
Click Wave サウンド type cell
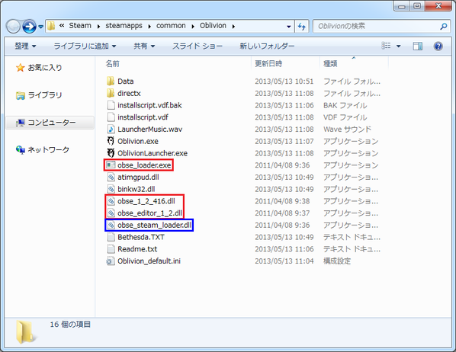[x=348, y=129]
